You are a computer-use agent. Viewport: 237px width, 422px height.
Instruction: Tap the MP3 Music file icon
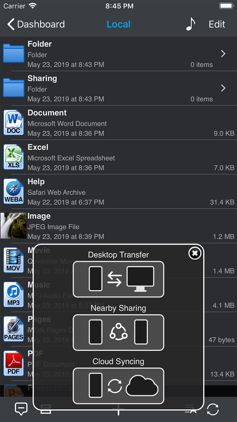coord(14,295)
